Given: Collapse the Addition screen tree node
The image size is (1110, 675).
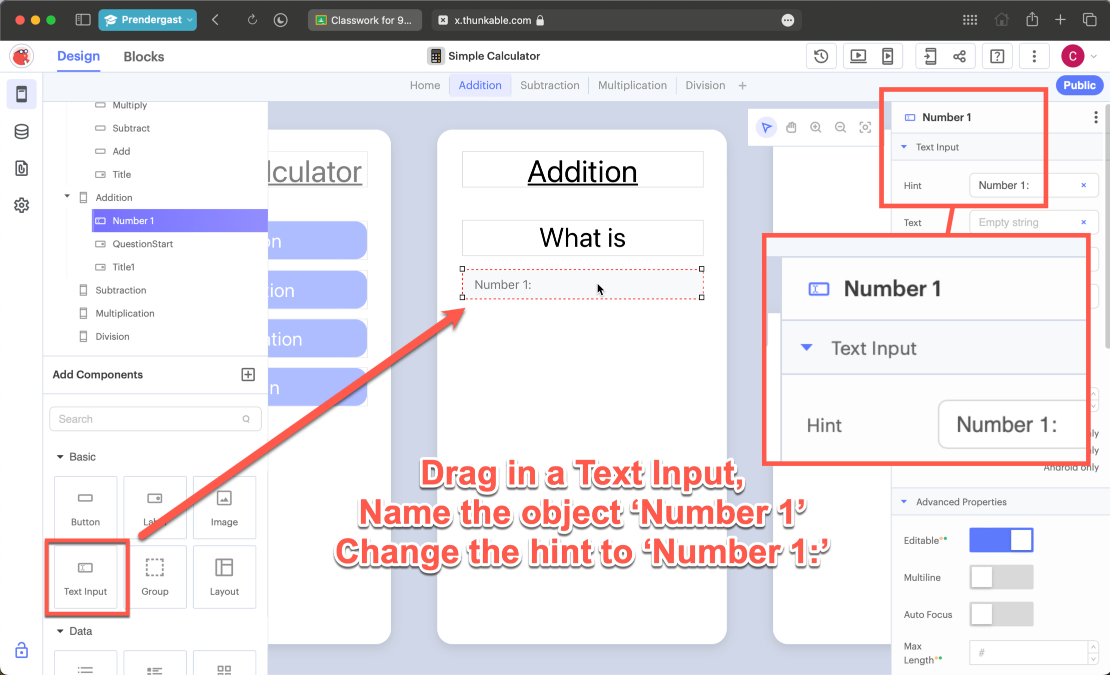Looking at the screenshot, I should (67, 196).
